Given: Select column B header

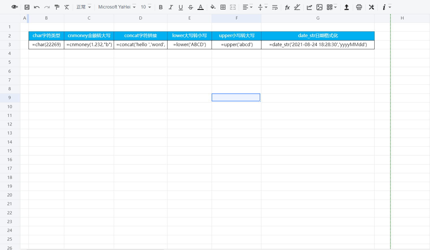Looking at the screenshot, I should point(46,18).
